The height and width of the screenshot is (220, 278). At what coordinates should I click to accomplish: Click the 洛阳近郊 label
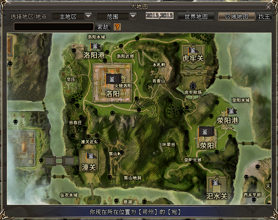point(125,56)
